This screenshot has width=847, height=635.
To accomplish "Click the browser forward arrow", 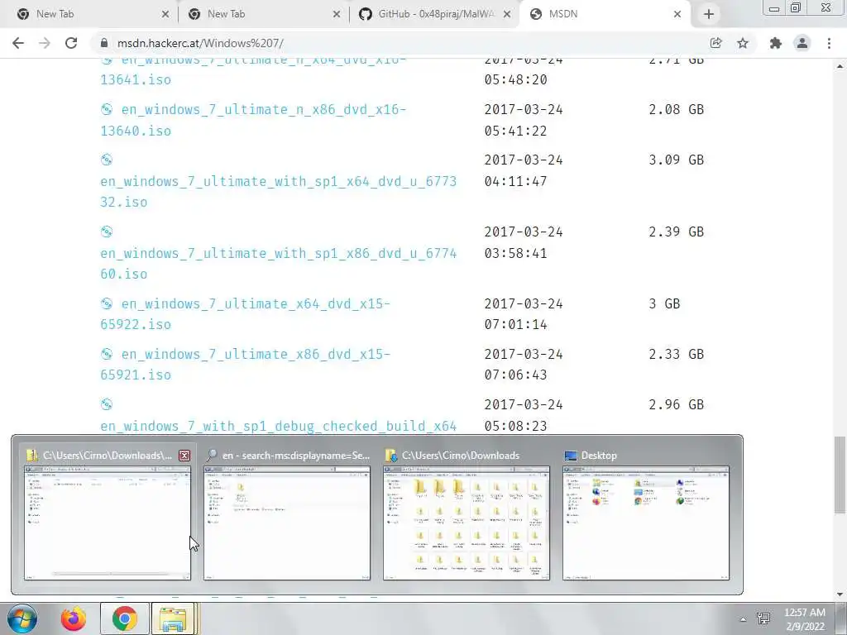I will tap(45, 43).
